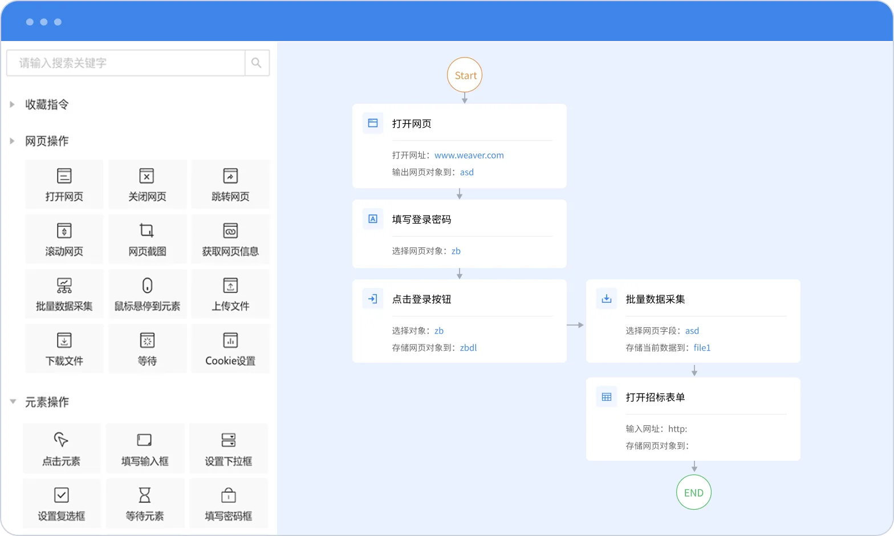
Task: Click the asd value in 打开网页 step
Action: pyautogui.click(x=467, y=172)
